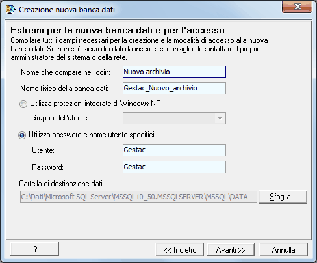Click the destination folder path field

pos(138,197)
